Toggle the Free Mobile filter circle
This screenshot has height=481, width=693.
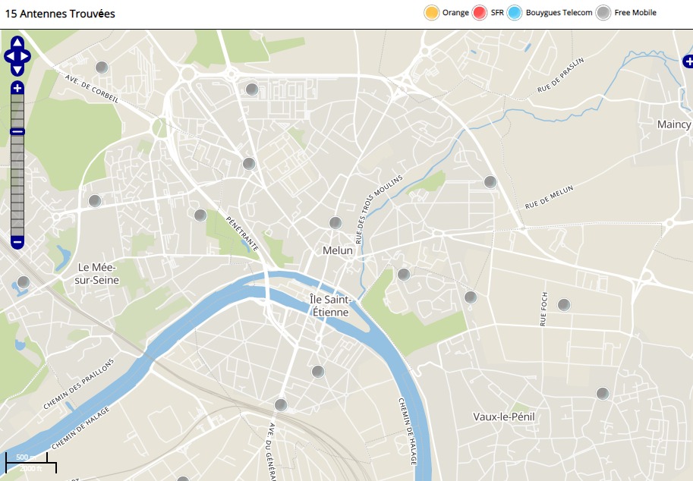603,13
